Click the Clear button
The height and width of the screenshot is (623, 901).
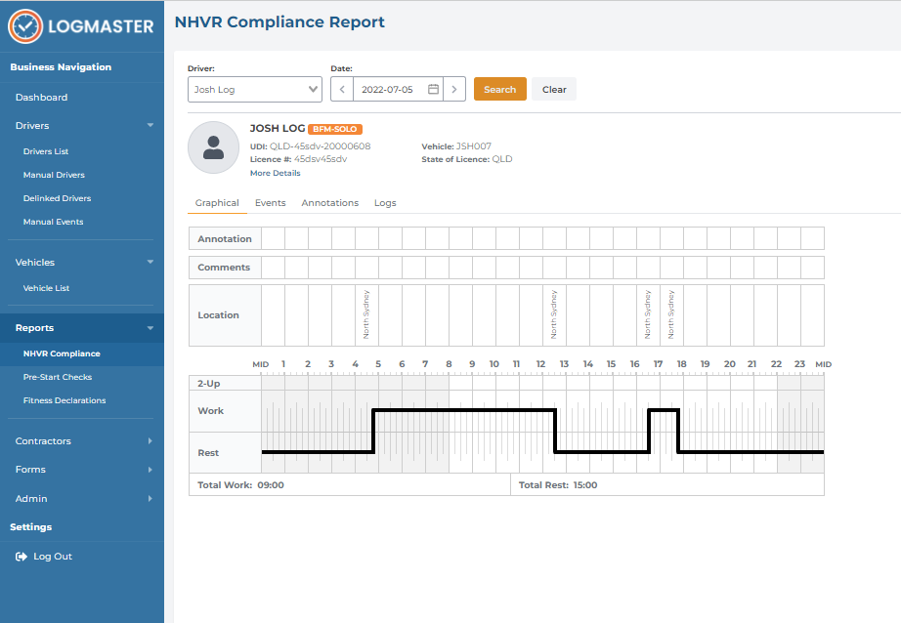[x=553, y=88]
